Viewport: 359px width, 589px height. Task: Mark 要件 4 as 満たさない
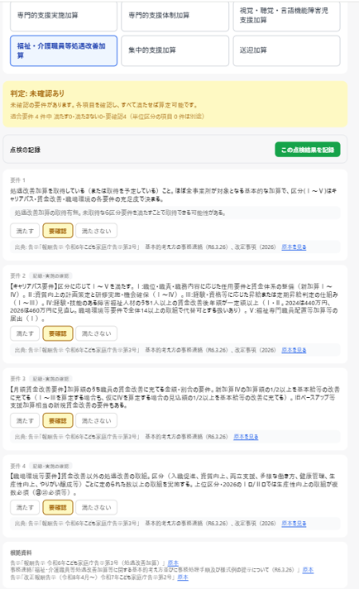pyautogui.click(x=97, y=507)
